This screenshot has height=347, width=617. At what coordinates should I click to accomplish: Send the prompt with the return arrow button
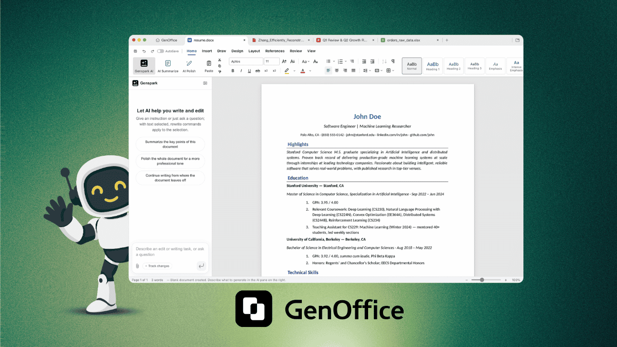tap(202, 266)
